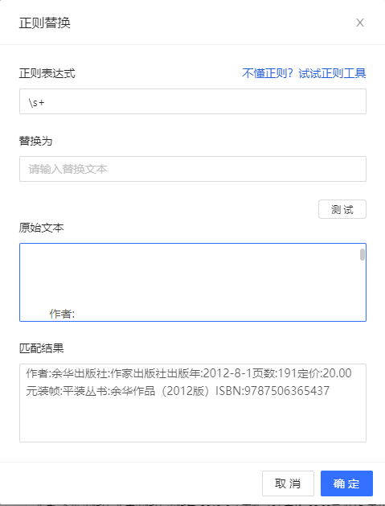The height and width of the screenshot is (506, 385).
Task: Cancel with the 取消 button
Action: point(288,483)
